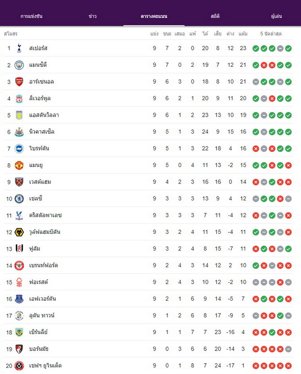Viewport: 301px width, 374px height.
Task: Open the Arsenal club crest icon
Action: pyautogui.click(x=19, y=81)
